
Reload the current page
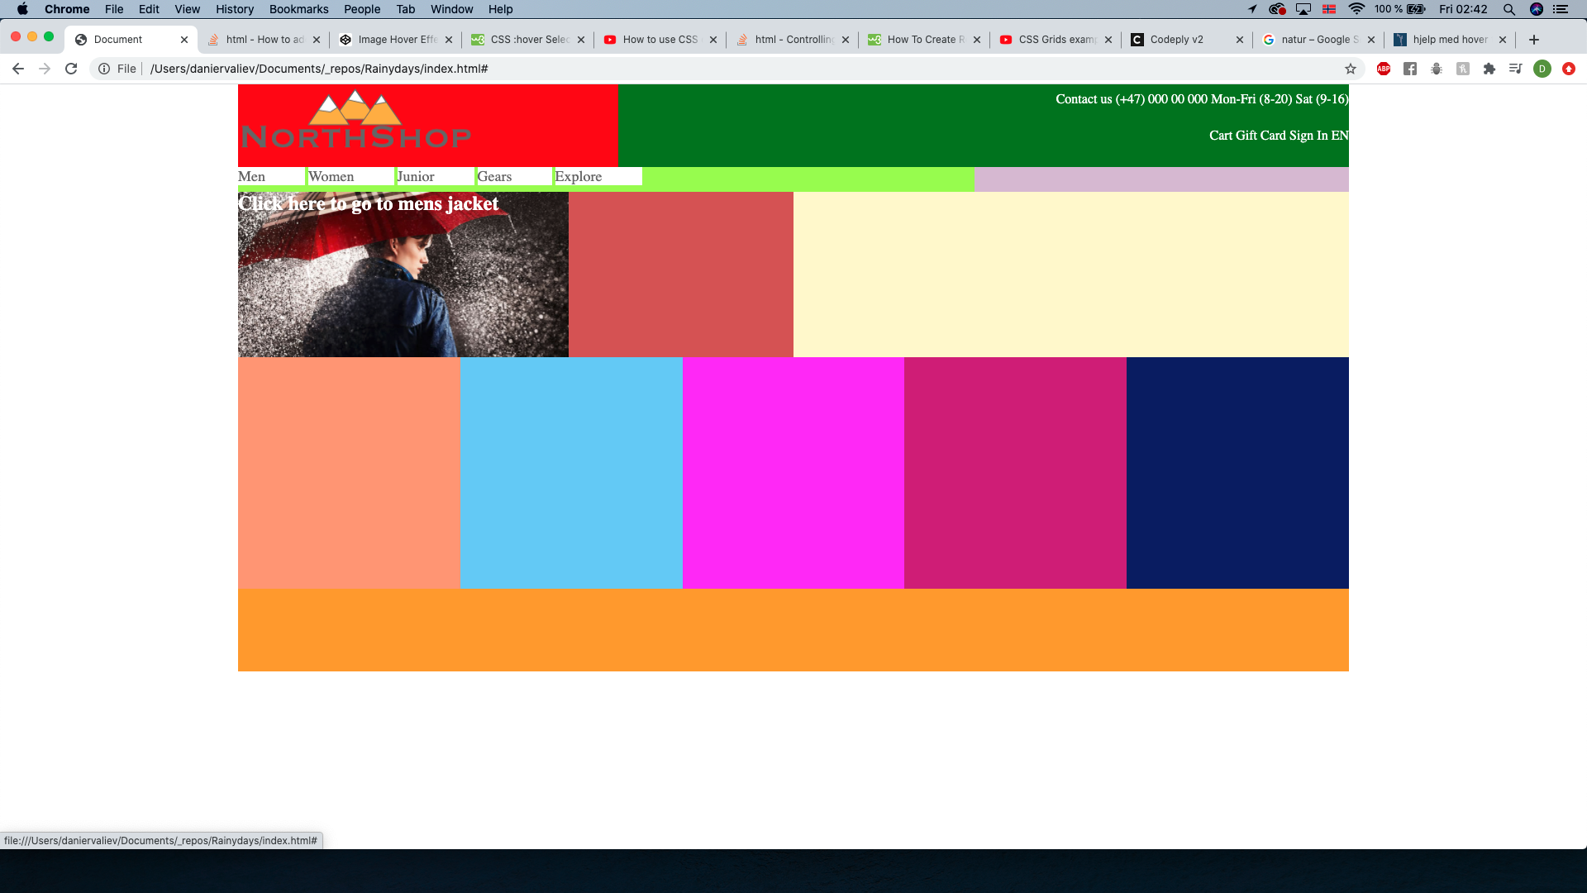pyautogui.click(x=71, y=69)
